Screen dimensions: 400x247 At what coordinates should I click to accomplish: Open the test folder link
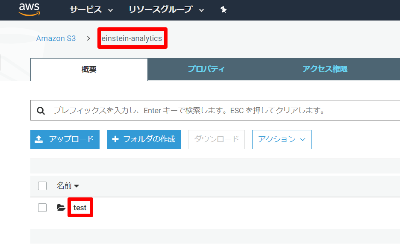point(80,208)
